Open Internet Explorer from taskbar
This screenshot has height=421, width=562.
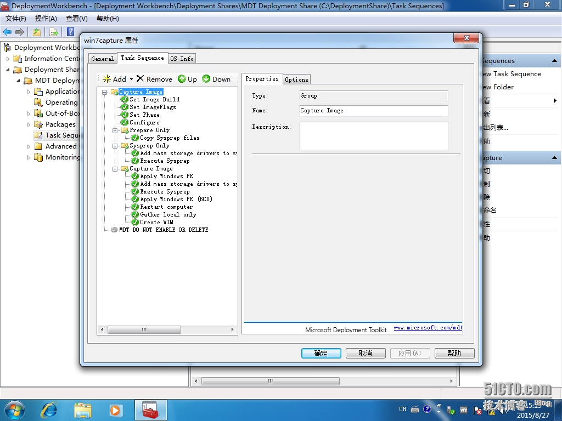click(49, 410)
